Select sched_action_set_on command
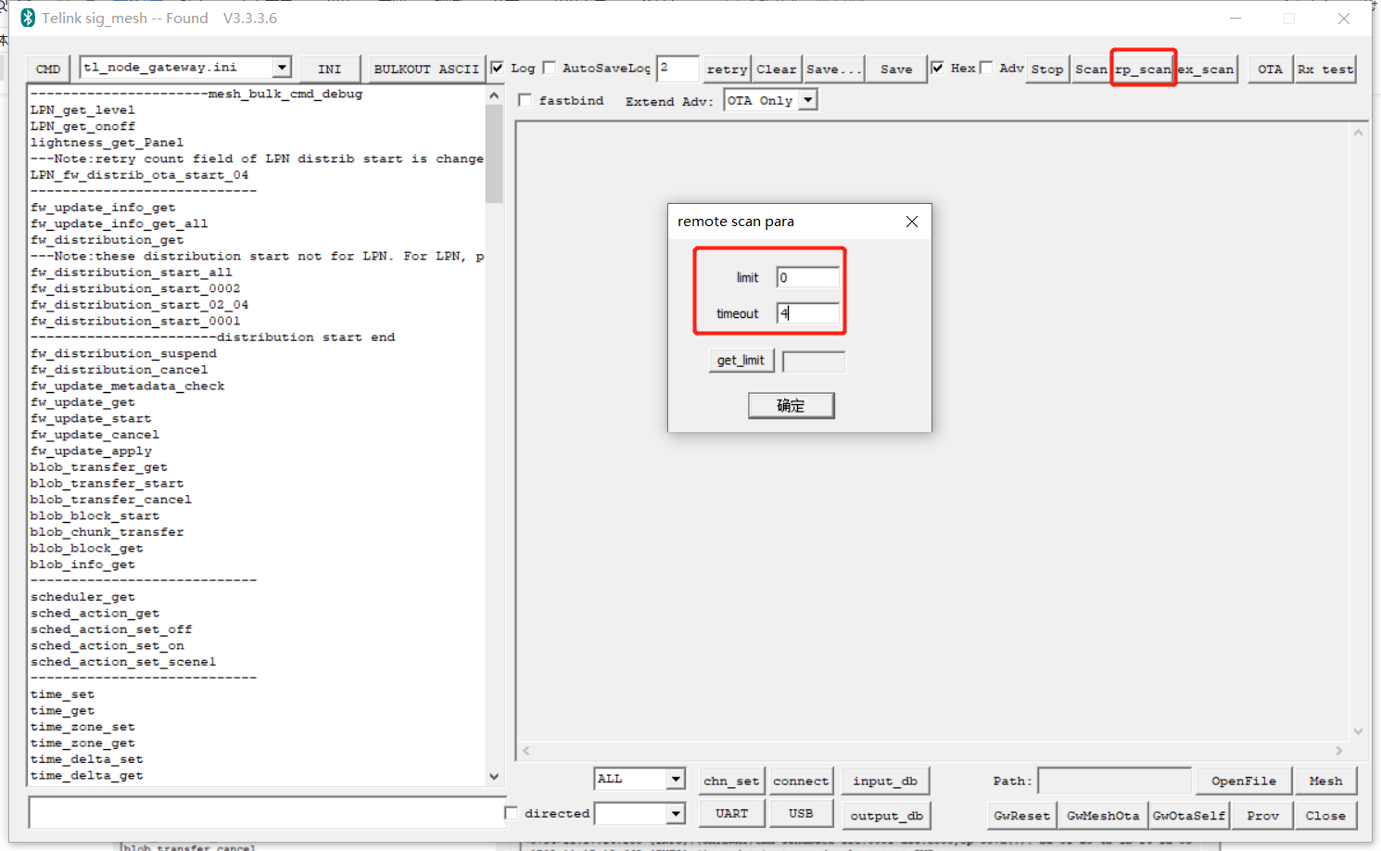 tap(108, 645)
